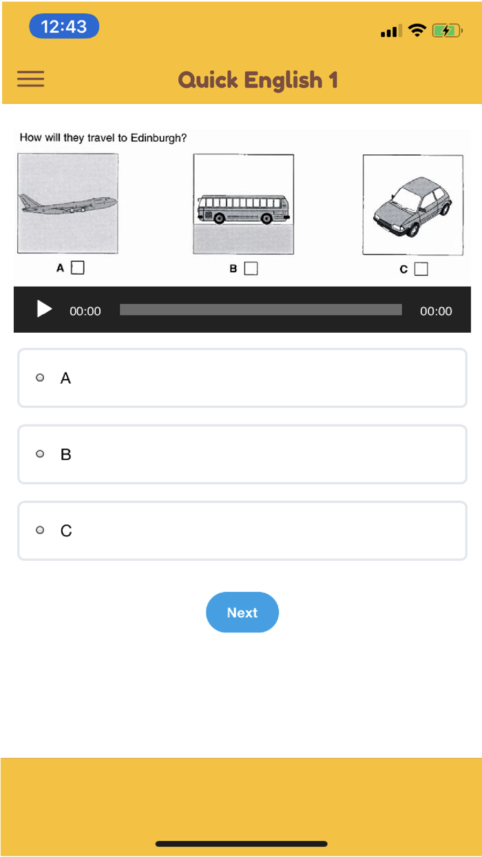Tap the battery charging icon
This screenshot has width=482, height=857.
pyautogui.click(x=447, y=30)
